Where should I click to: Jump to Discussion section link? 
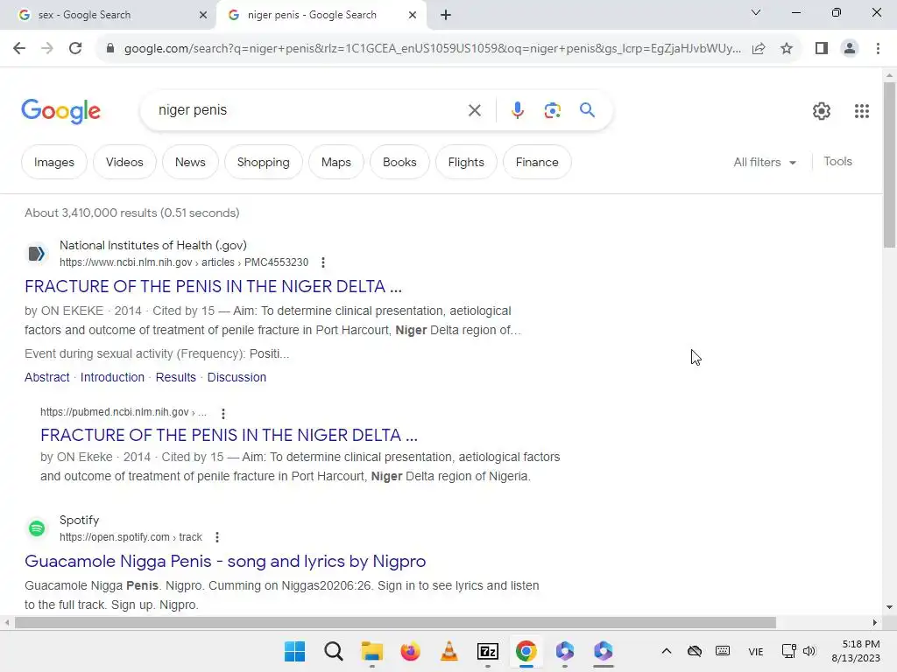(x=237, y=377)
